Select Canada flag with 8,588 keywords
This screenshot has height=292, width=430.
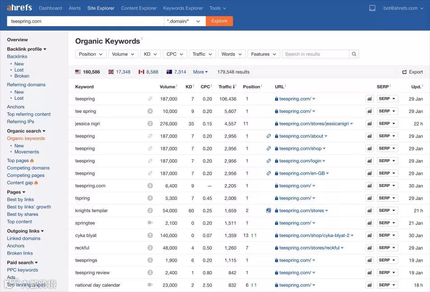(141, 72)
